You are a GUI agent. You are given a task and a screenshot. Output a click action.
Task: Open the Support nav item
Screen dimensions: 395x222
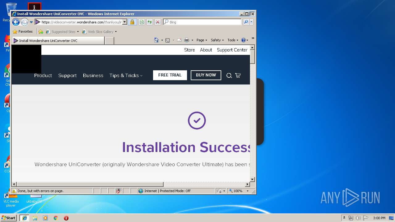click(67, 75)
